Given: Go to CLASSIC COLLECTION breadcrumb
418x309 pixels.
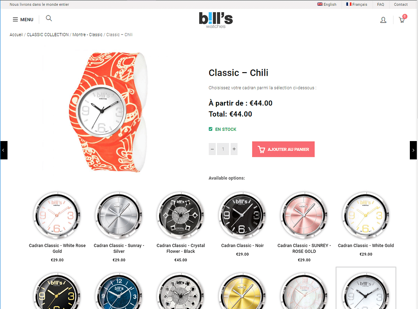Looking at the screenshot, I should point(48,35).
